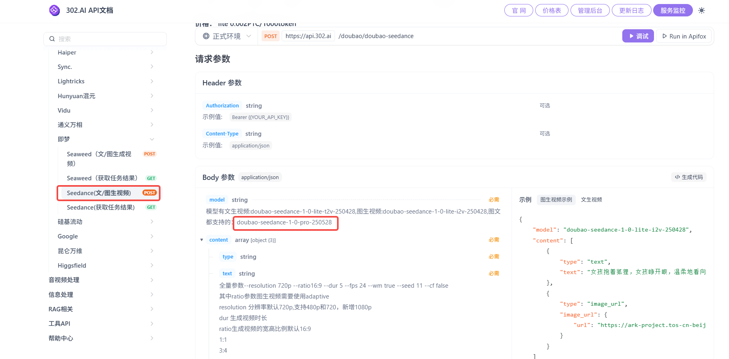Viewport: 729px width, 359px height.
Task: Click the 302.AI purple logo icon
Action: point(55,10)
